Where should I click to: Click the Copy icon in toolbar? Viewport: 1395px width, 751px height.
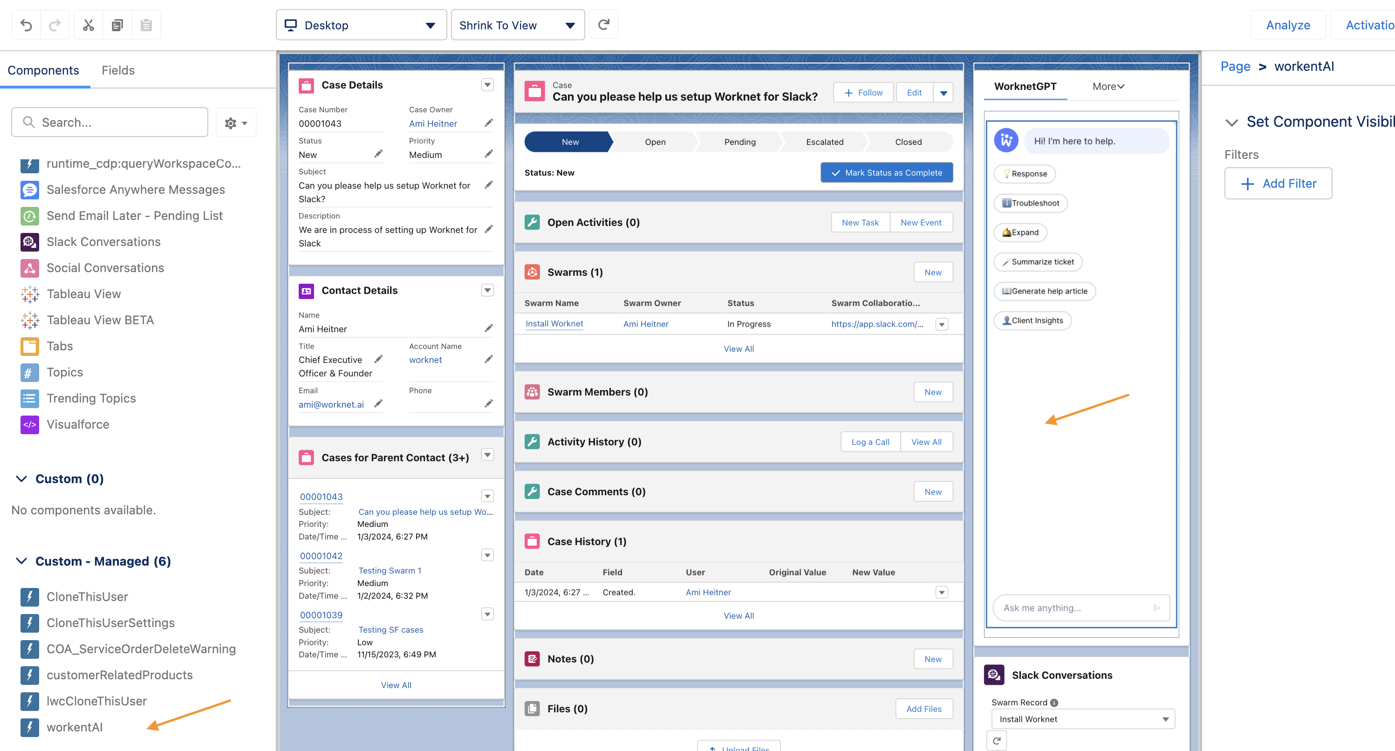[117, 25]
